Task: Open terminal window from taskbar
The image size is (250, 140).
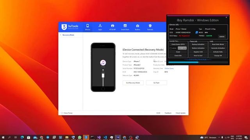Action: [x=92, y=137]
